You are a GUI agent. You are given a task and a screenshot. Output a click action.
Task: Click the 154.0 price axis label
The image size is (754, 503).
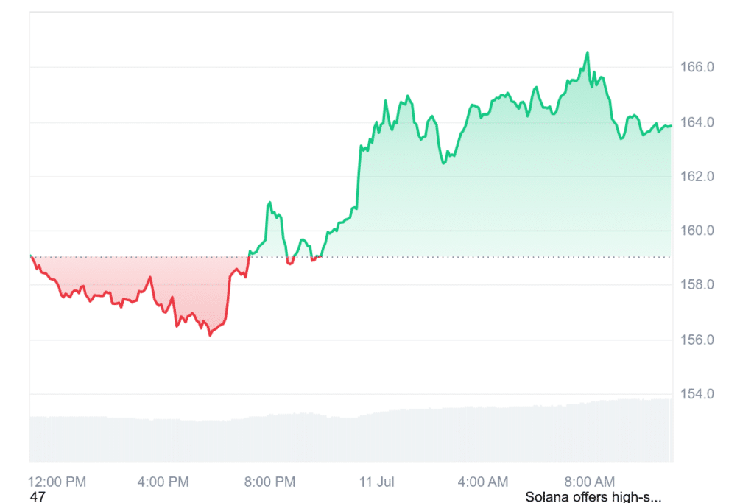pos(697,394)
